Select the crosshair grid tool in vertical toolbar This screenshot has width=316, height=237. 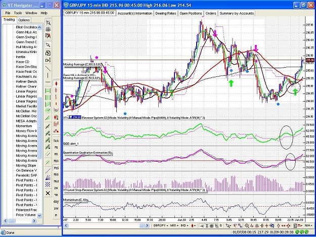click(48, 29)
